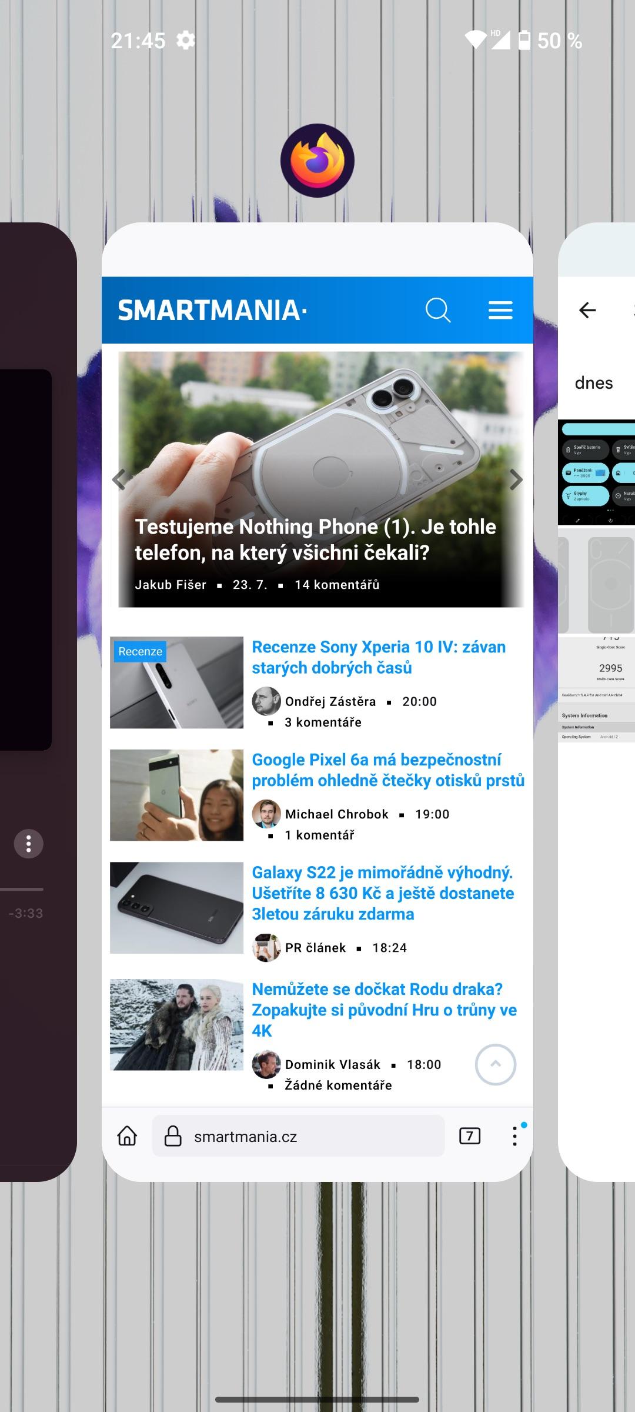
Task: Tap 'dnes' heading in right app card
Action: coord(594,383)
